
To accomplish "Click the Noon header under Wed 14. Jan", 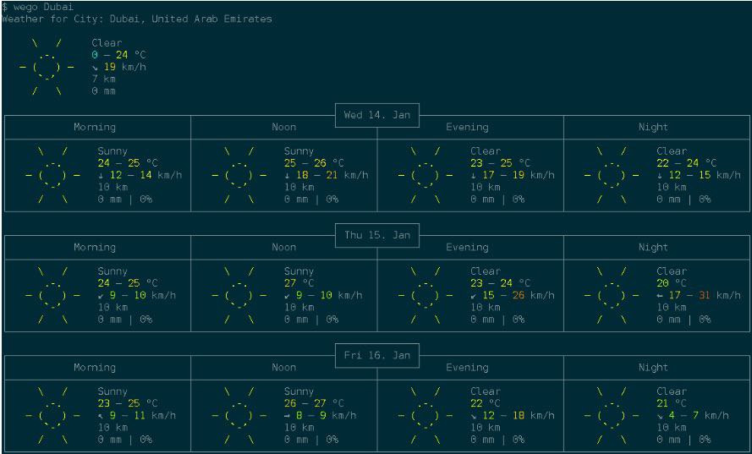I will pyautogui.click(x=284, y=128).
